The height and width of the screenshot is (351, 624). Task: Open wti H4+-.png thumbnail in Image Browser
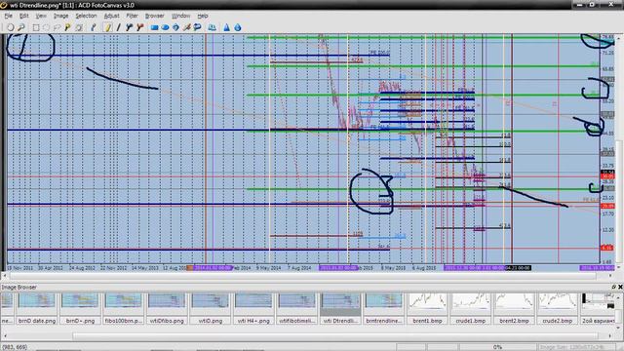click(253, 308)
